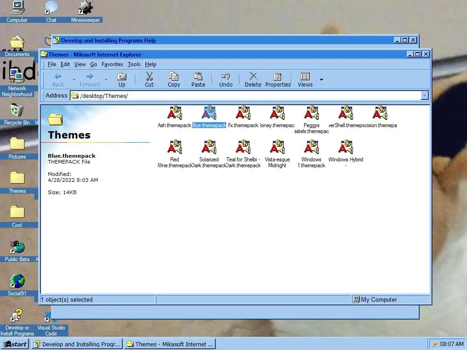Click the Start button
467x350 pixels.
15,345
